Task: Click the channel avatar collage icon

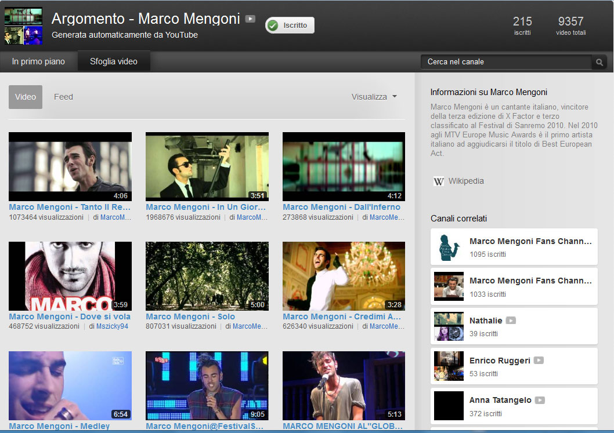Action: pos(23,26)
